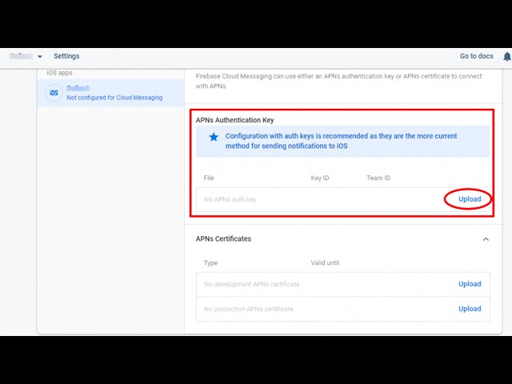Open the Go to docs link

tap(477, 56)
